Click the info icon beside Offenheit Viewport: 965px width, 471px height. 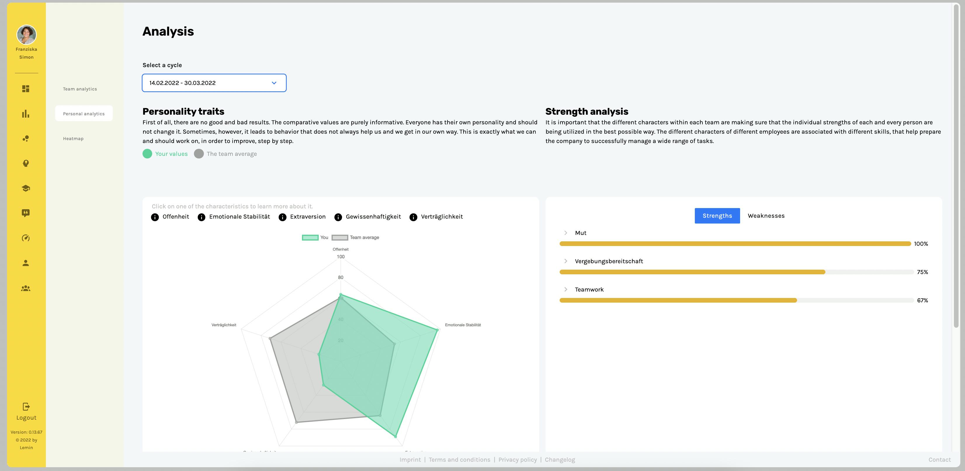(155, 217)
